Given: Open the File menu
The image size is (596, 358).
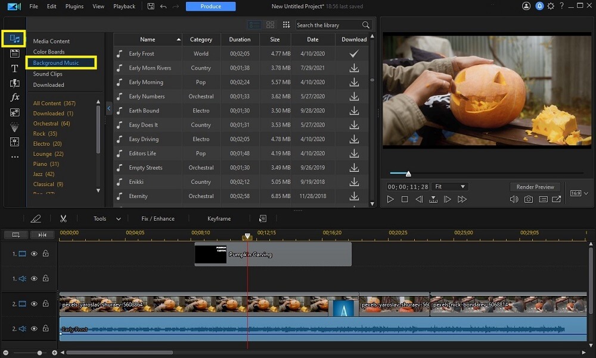Looking at the screenshot, I should point(33,7).
